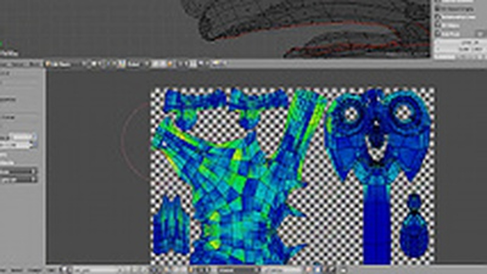Open the Select menu in the 3D view header
Viewport: 487px width, 274px height.
pos(17,64)
